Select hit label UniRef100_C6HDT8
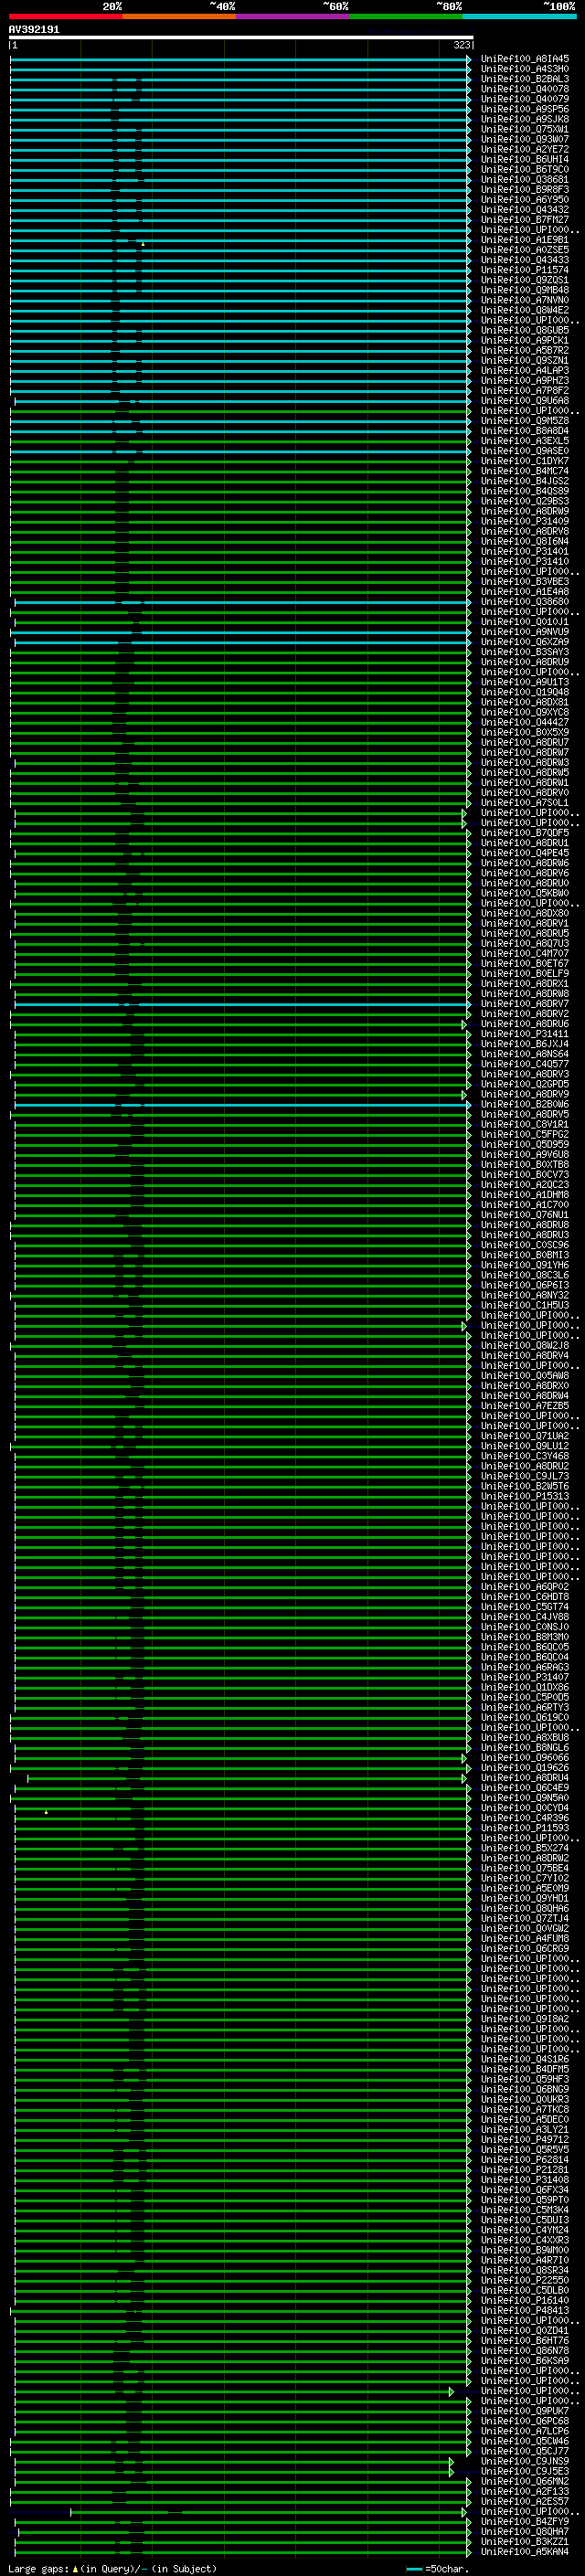Viewport: 585px width, 2576px height. (x=524, y=1597)
